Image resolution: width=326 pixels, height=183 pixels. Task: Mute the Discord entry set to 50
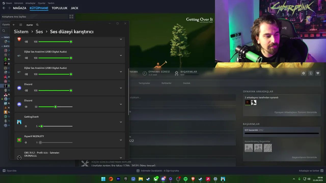click(26, 107)
